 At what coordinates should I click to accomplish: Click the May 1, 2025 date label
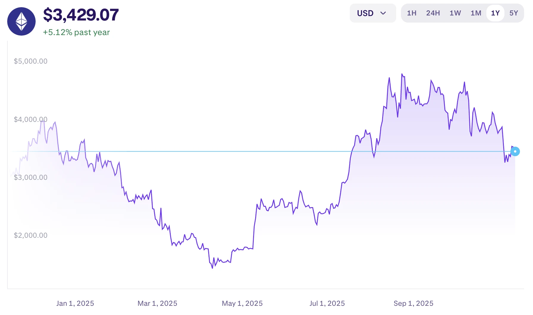coord(242,303)
